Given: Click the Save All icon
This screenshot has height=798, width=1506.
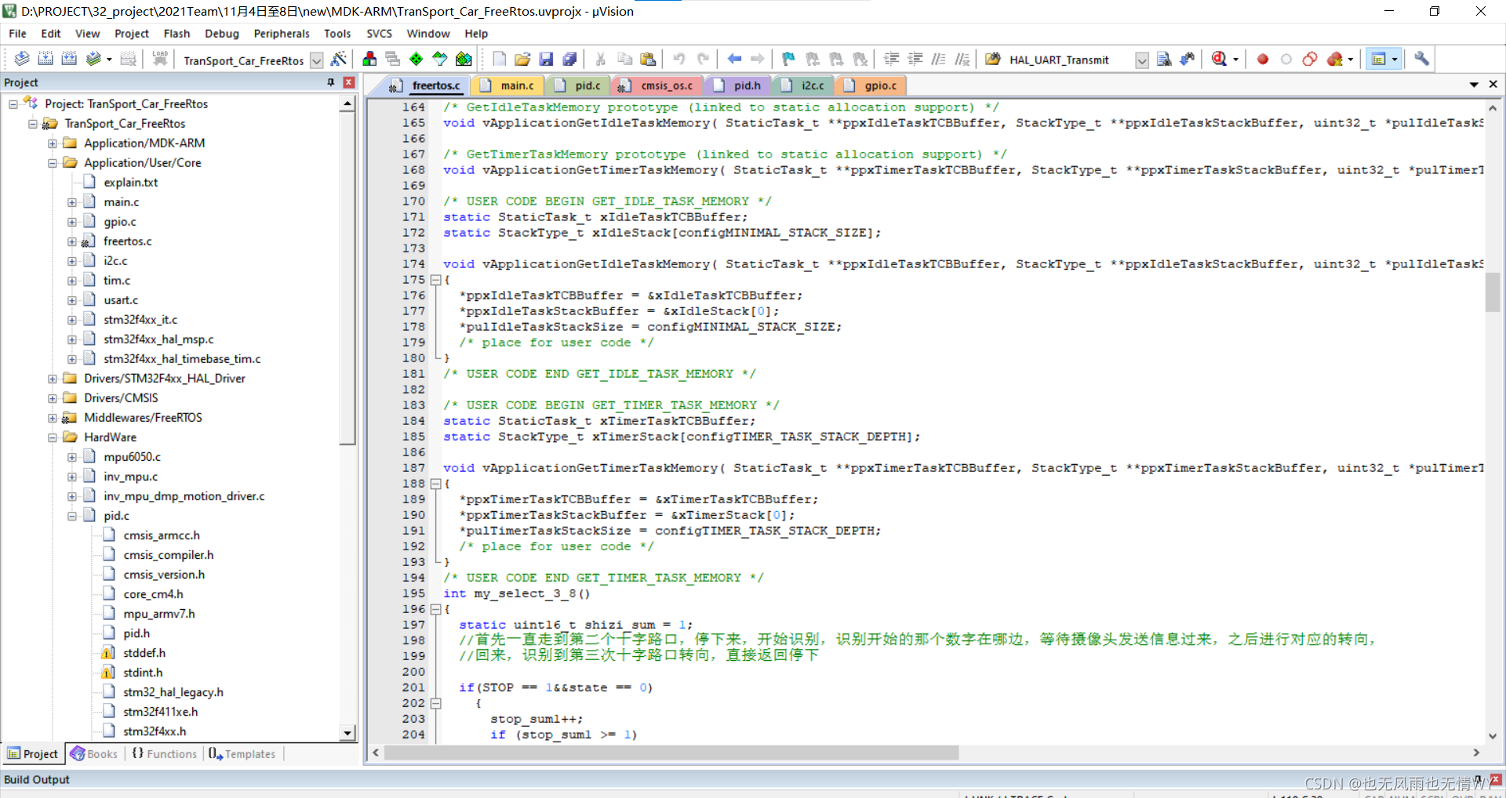Looking at the screenshot, I should tap(569, 59).
